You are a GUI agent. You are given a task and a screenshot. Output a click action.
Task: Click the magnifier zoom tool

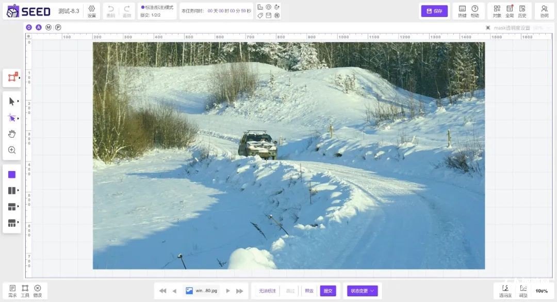pyautogui.click(x=12, y=150)
